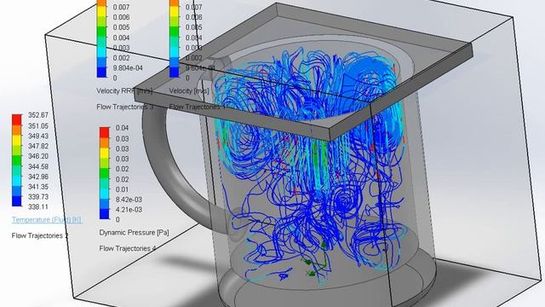
Task: Click the Dynamic Pressure [Pa] legend title
Action: (x=134, y=233)
